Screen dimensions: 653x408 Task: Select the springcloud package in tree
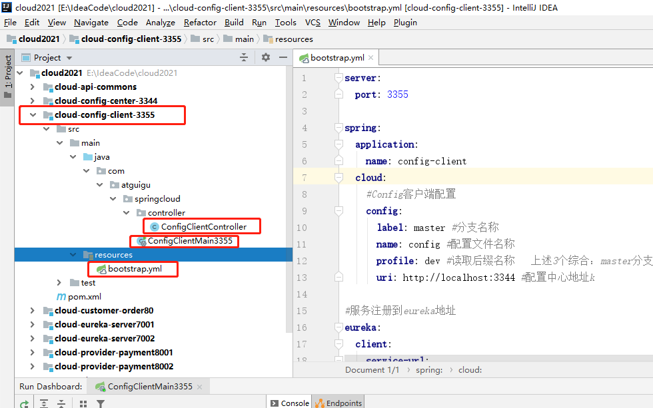pos(157,199)
